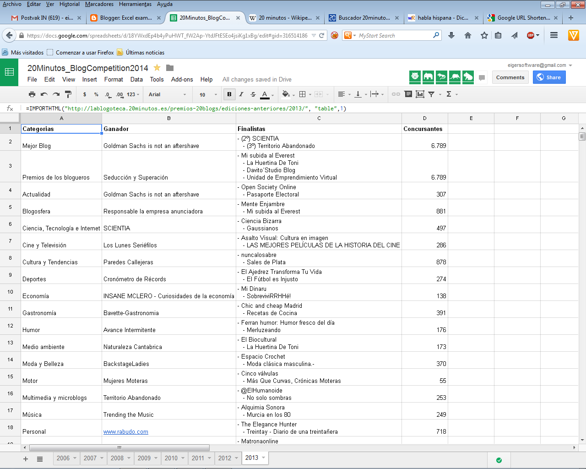Click the Firefox reload page icon

(322, 35)
